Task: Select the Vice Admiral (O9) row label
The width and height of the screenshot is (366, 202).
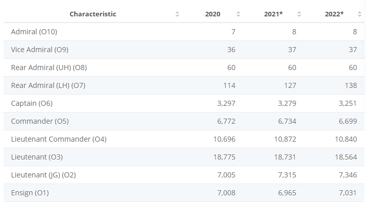Action: (40, 50)
